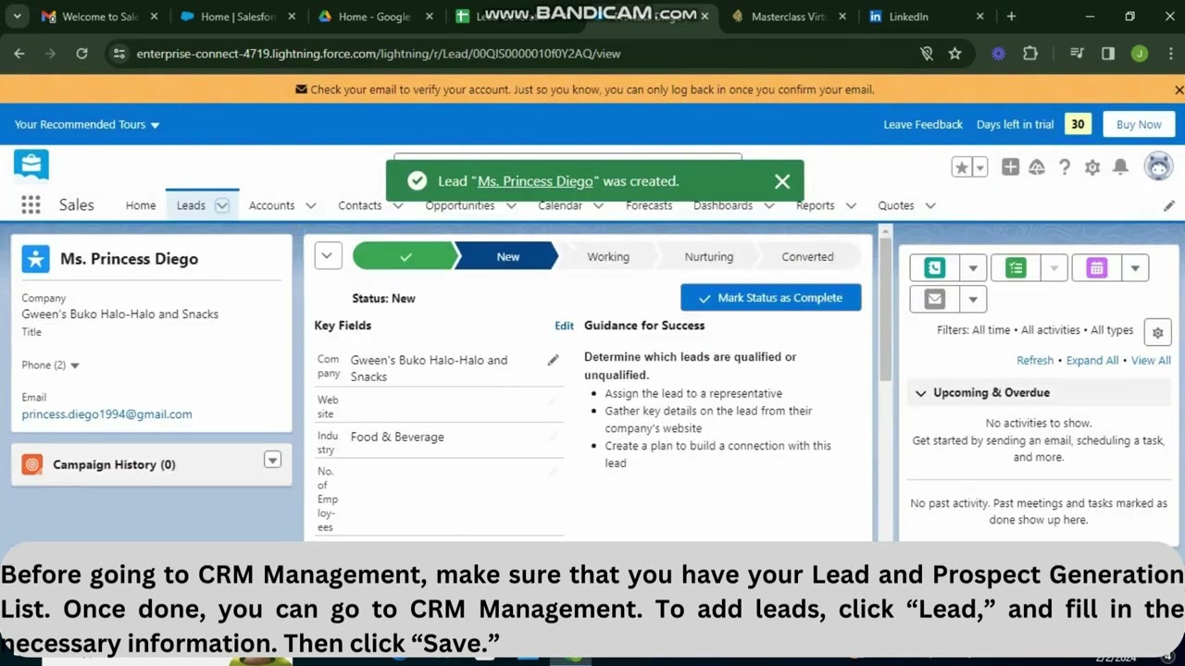
Task: Open the browser Extensions puzzle icon
Action: (x=1030, y=54)
